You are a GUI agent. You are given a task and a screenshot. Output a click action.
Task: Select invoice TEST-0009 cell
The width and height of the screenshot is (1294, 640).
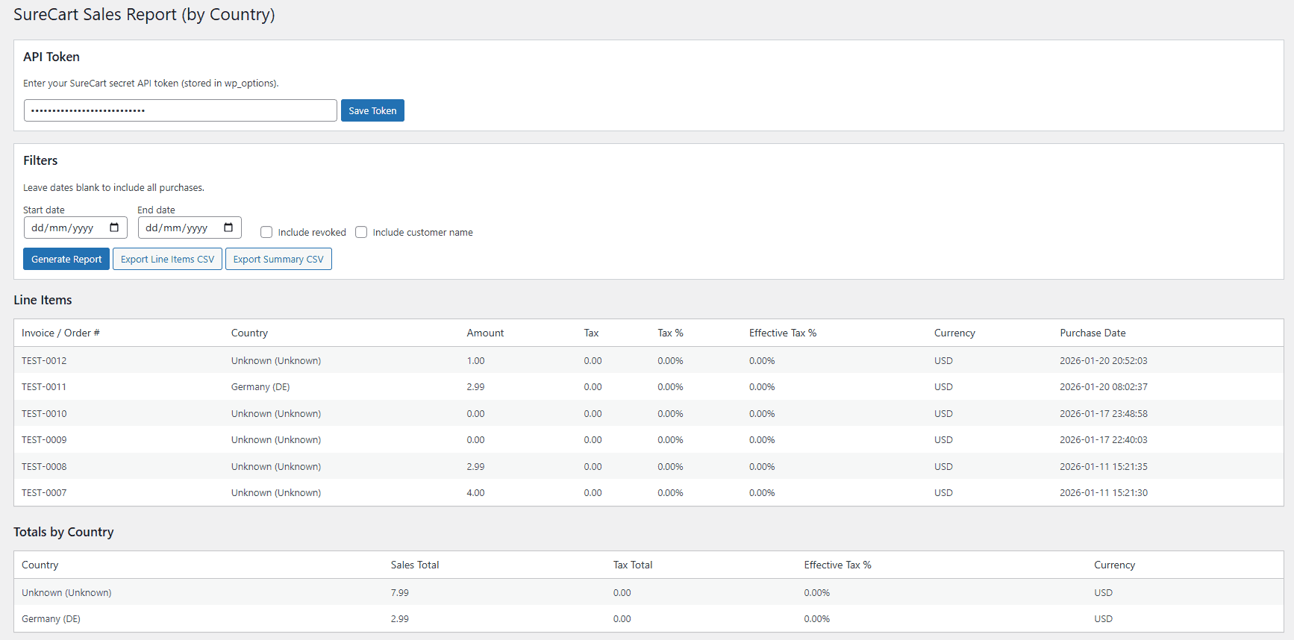[44, 439]
